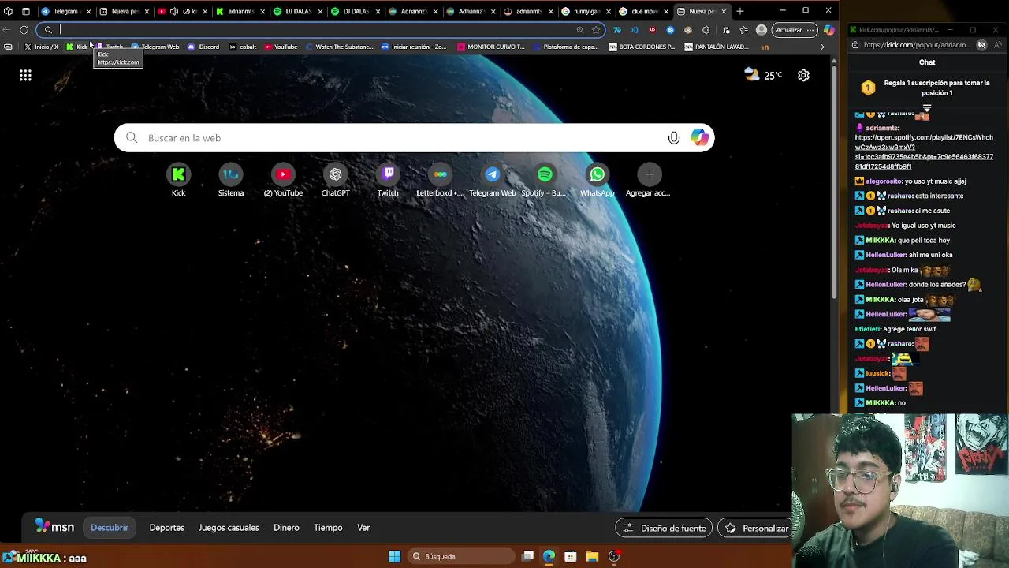Select the Dinero feed tab
The width and height of the screenshot is (1009, 568).
tap(286, 528)
